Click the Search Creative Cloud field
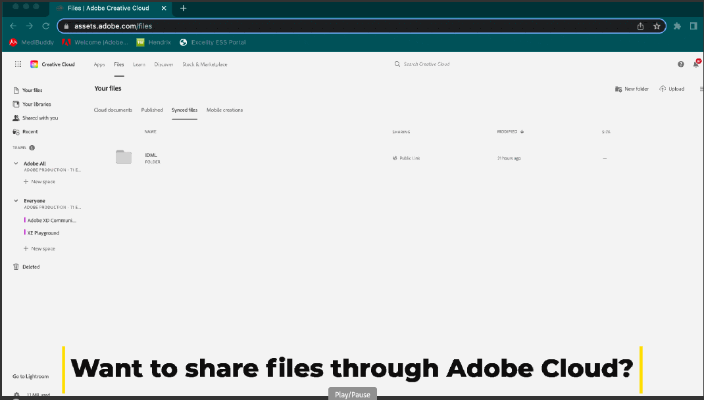This screenshot has width=704, height=400. pyautogui.click(x=426, y=64)
